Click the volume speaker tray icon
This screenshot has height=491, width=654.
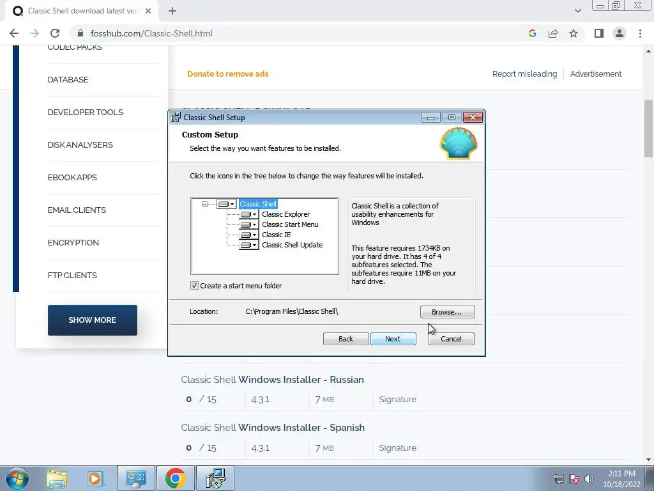pyautogui.click(x=589, y=478)
